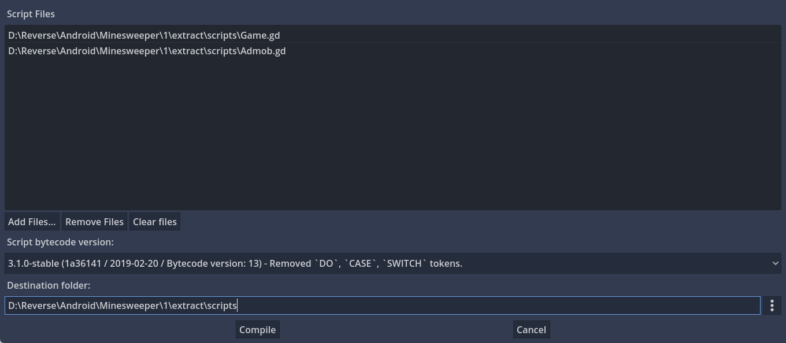Focus the Destination folder path field
Image resolution: width=786 pixels, height=343 pixels.
pyautogui.click(x=381, y=305)
